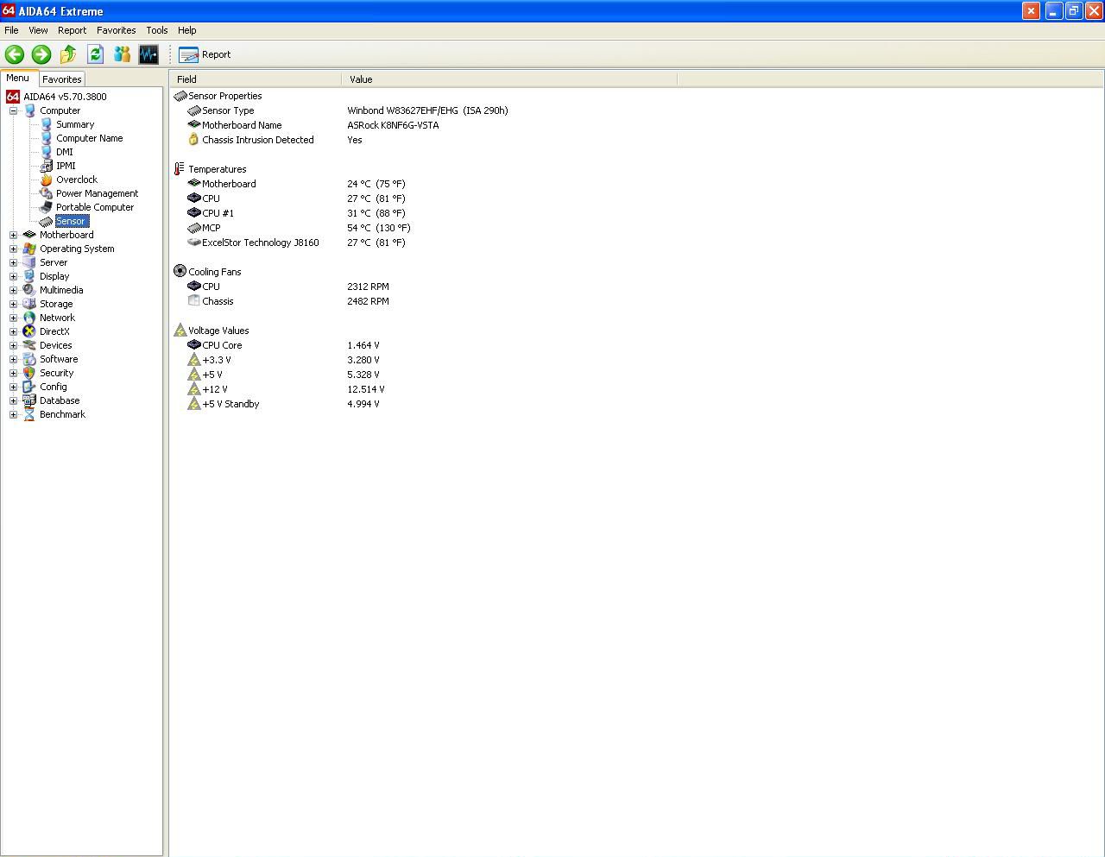Expand the DirectX tree node
The image size is (1105, 857).
(x=13, y=331)
